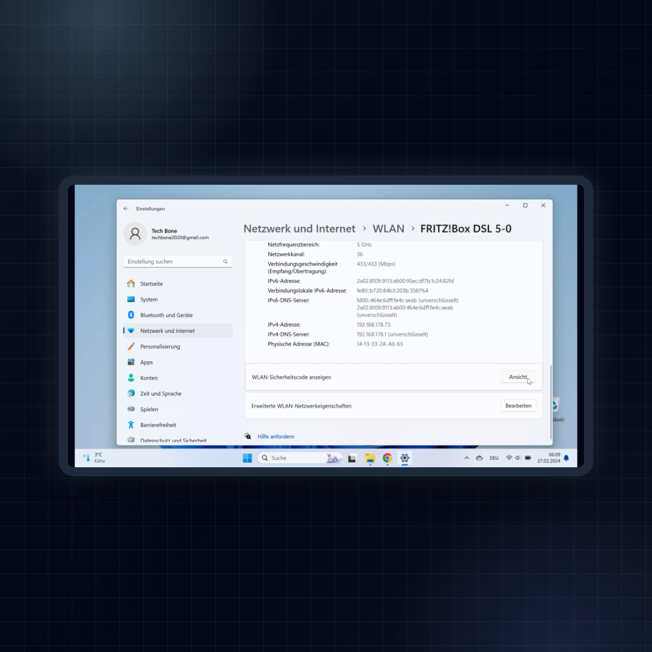Minimize the Einstellungen window
Image resolution: width=652 pixels, height=652 pixels.
coord(507,205)
